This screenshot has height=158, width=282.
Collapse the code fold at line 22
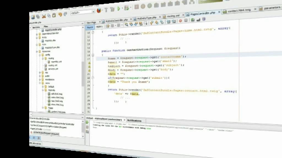click(x=93, y=78)
